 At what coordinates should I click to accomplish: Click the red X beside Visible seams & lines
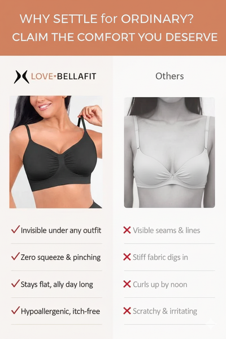pyautogui.click(x=127, y=230)
